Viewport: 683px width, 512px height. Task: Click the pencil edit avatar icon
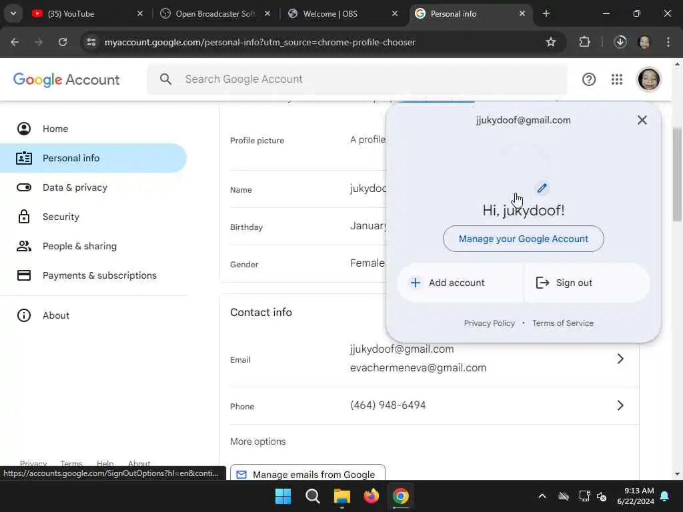pos(542,188)
